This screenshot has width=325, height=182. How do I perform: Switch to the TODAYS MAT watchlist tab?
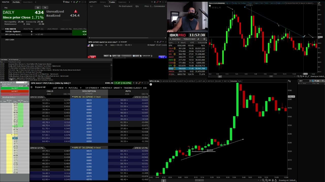coord(189,39)
